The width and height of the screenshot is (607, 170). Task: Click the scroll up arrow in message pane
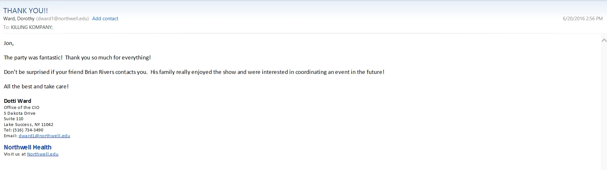point(604,40)
